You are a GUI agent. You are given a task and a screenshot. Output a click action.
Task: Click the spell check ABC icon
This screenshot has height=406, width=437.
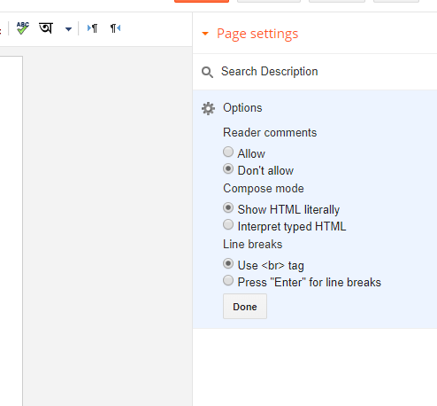(x=23, y=28)
